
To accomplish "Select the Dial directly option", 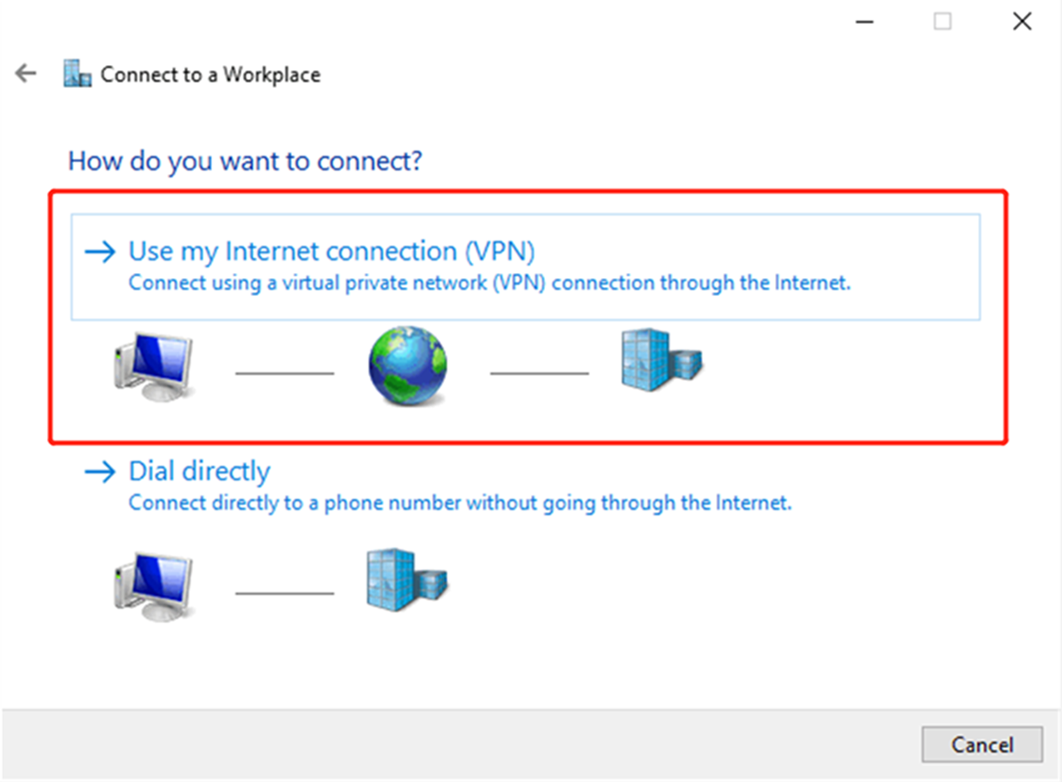I will tap(198, 470).
